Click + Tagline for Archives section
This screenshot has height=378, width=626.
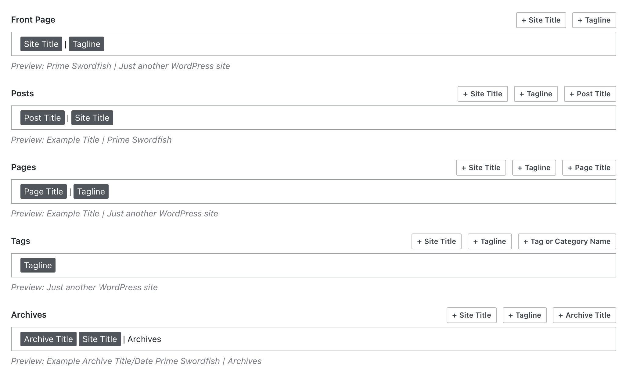point(524,315)
